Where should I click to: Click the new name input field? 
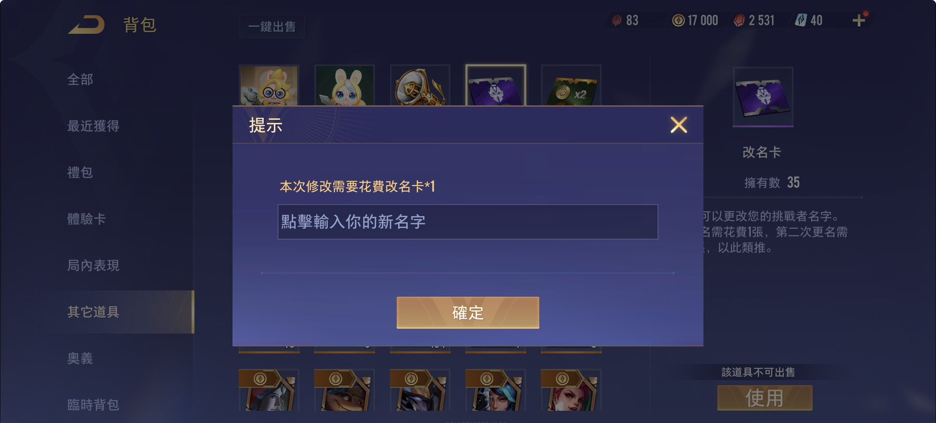(468, 222)
